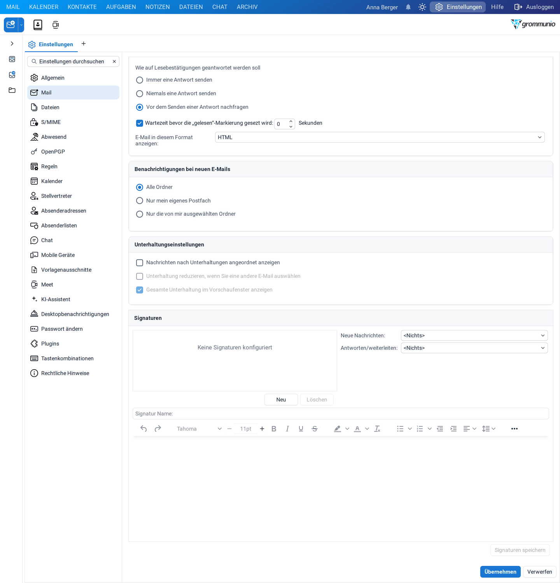This screenshot has height=583, width=560.
Task: Click the clear formatting icon
Action: point(377,429)
